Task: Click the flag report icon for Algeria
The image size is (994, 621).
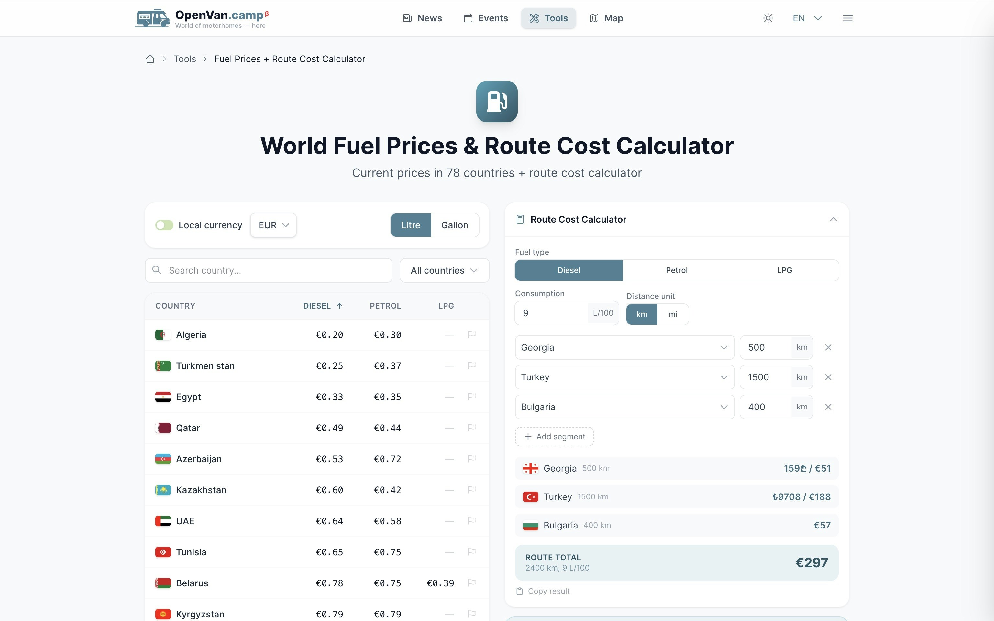Action: point(471,334)
